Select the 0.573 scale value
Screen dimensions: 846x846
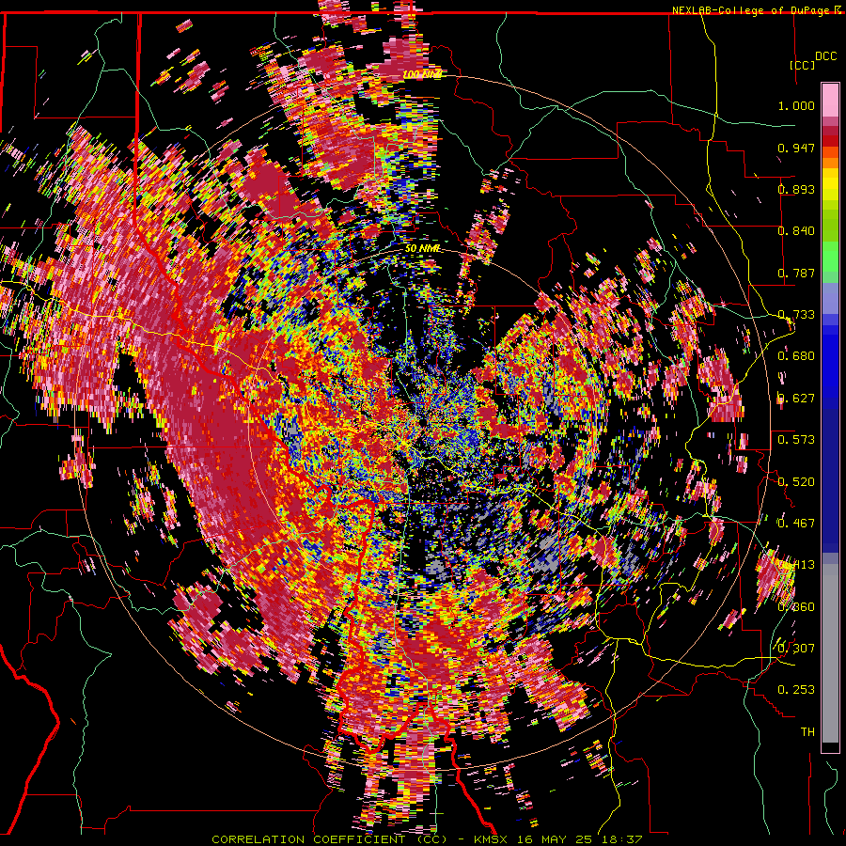coord(796,440)
